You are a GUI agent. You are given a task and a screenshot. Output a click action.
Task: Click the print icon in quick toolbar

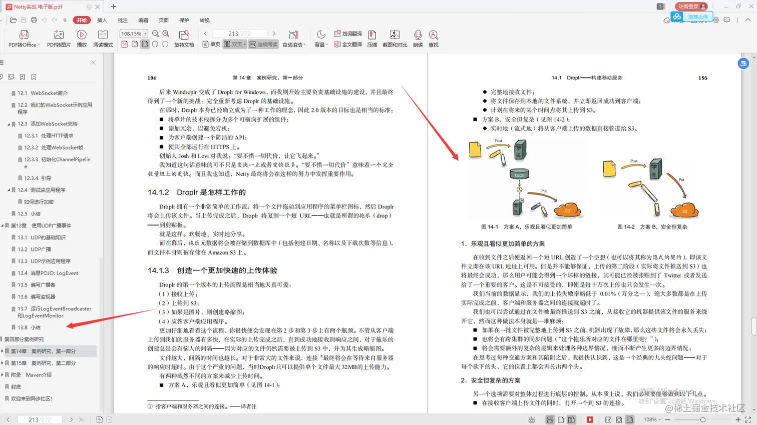(34, 20)
